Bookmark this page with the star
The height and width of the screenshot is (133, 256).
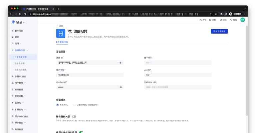216,14
